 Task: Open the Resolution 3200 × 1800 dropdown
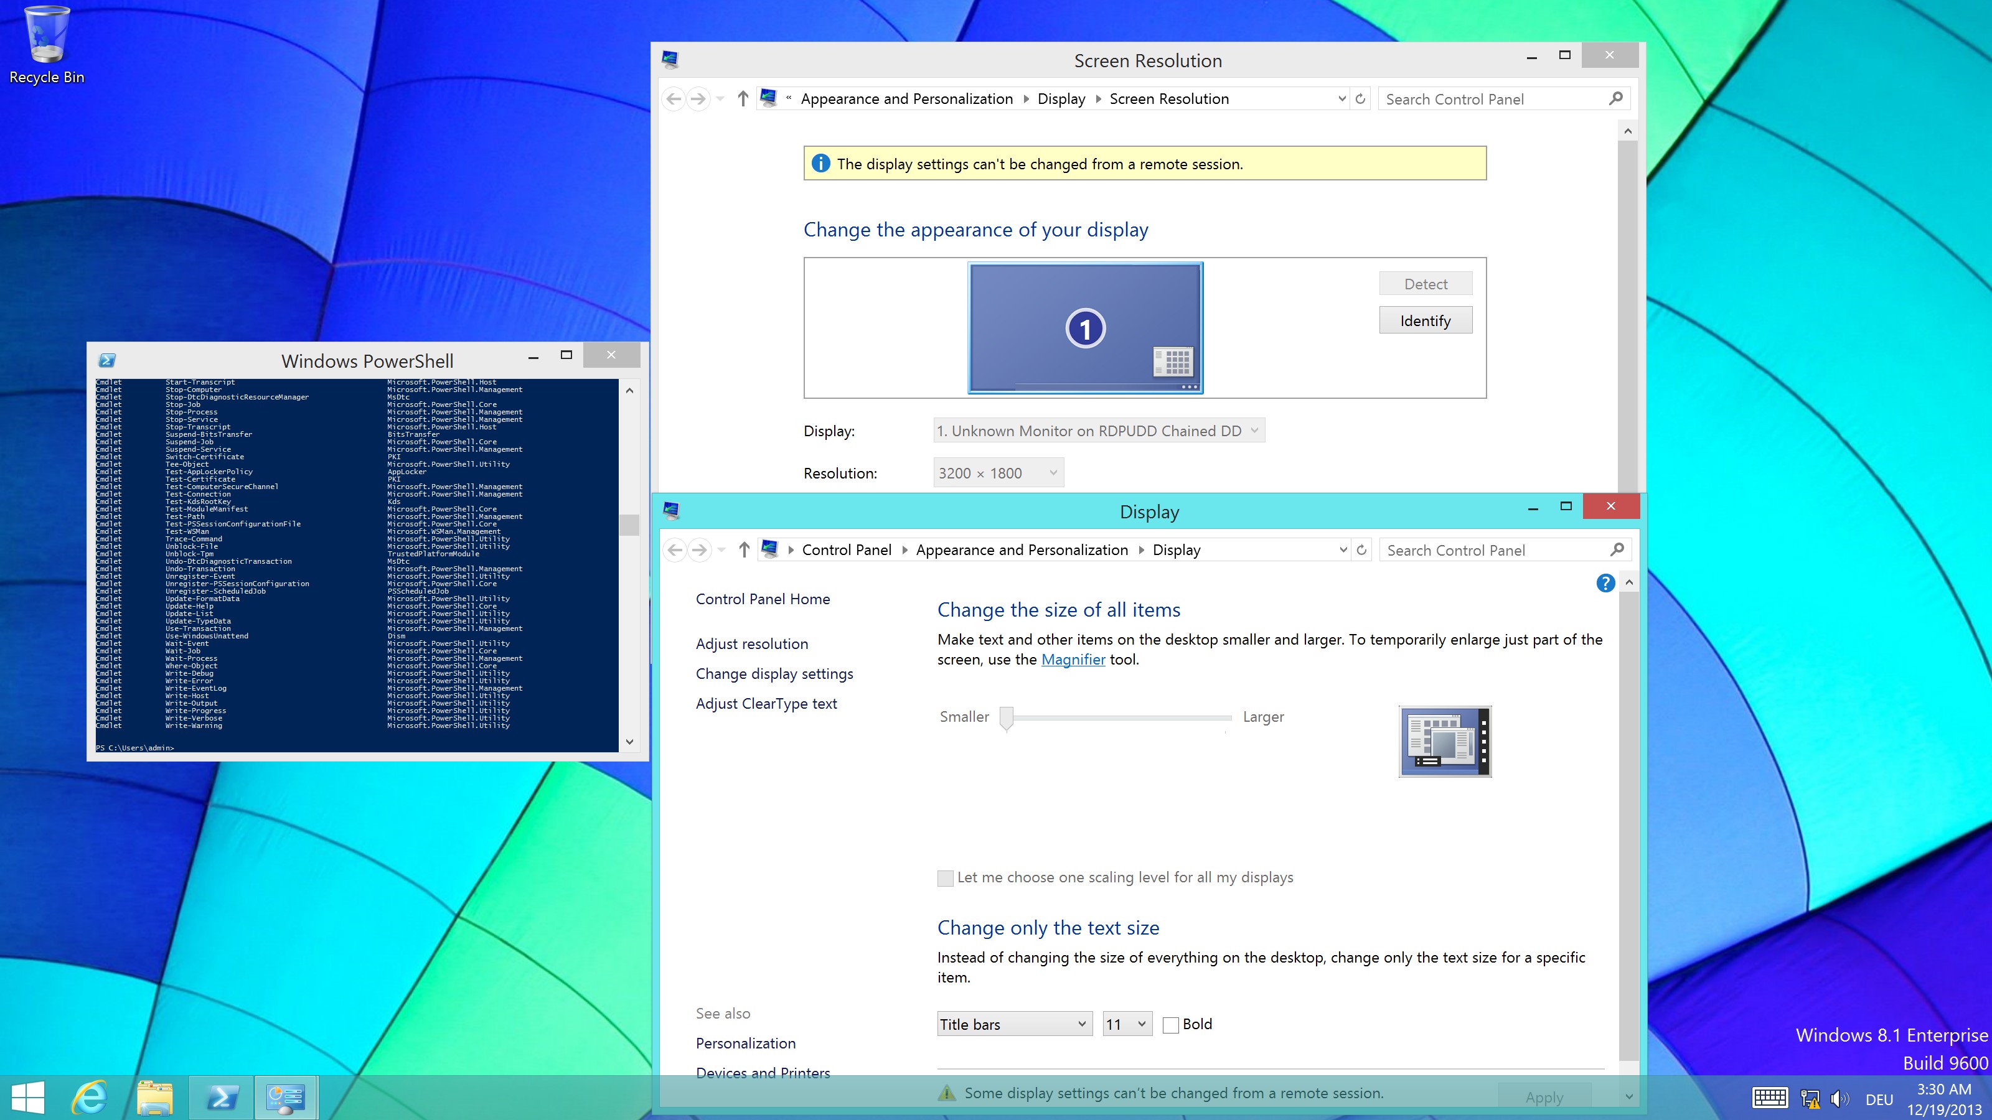(x=998, y=473)
